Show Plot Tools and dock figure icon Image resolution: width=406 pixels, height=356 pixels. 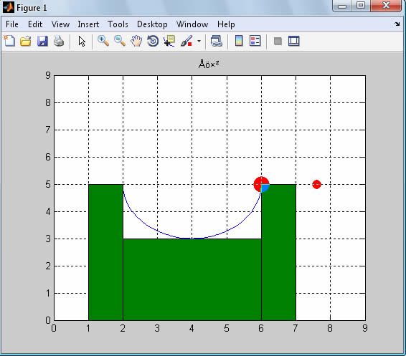[x=293, y=41]
